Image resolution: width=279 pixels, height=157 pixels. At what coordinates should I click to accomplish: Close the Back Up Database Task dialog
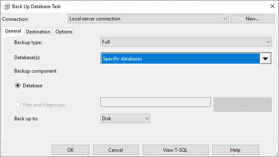point(272,6)
